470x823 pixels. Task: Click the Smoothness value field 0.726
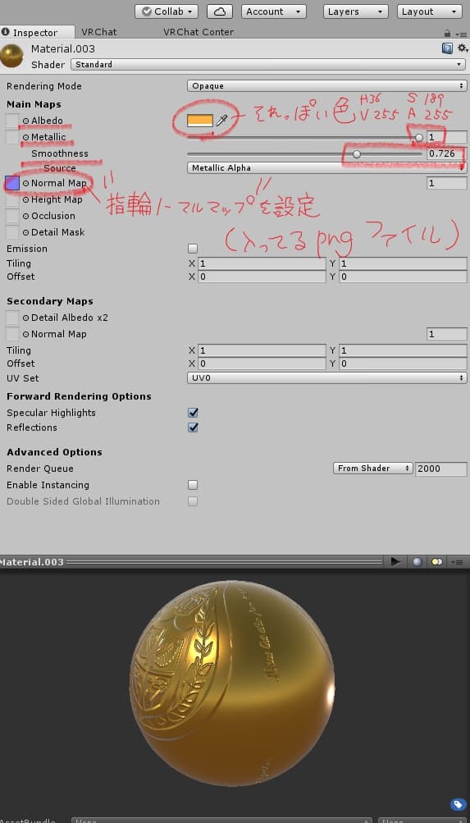[446, 153]
